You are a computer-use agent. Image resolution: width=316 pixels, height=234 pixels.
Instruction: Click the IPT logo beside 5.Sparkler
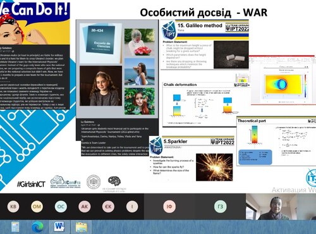click(156, 145)
